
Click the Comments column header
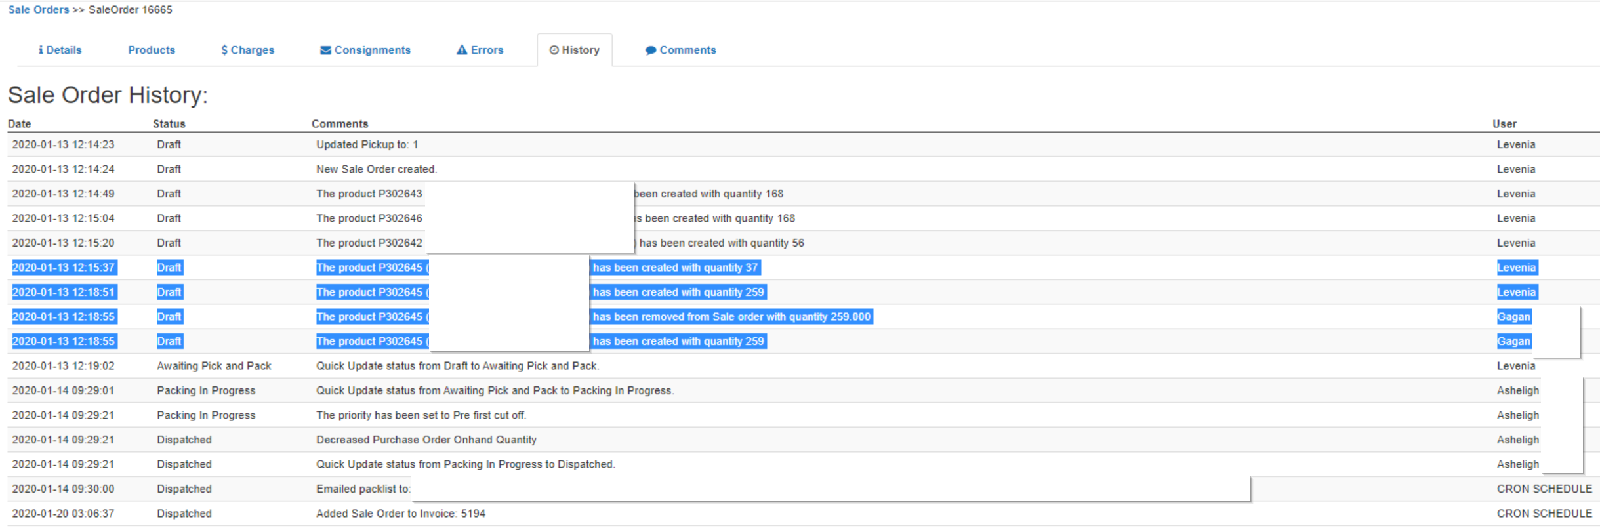click(340, 124)
